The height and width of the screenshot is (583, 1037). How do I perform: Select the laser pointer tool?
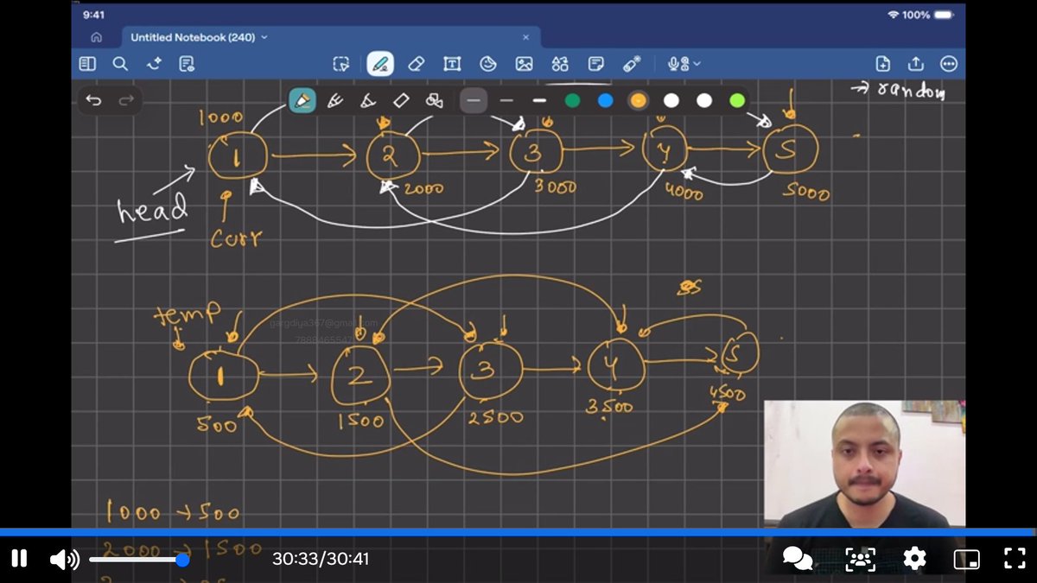coord(632,64)
